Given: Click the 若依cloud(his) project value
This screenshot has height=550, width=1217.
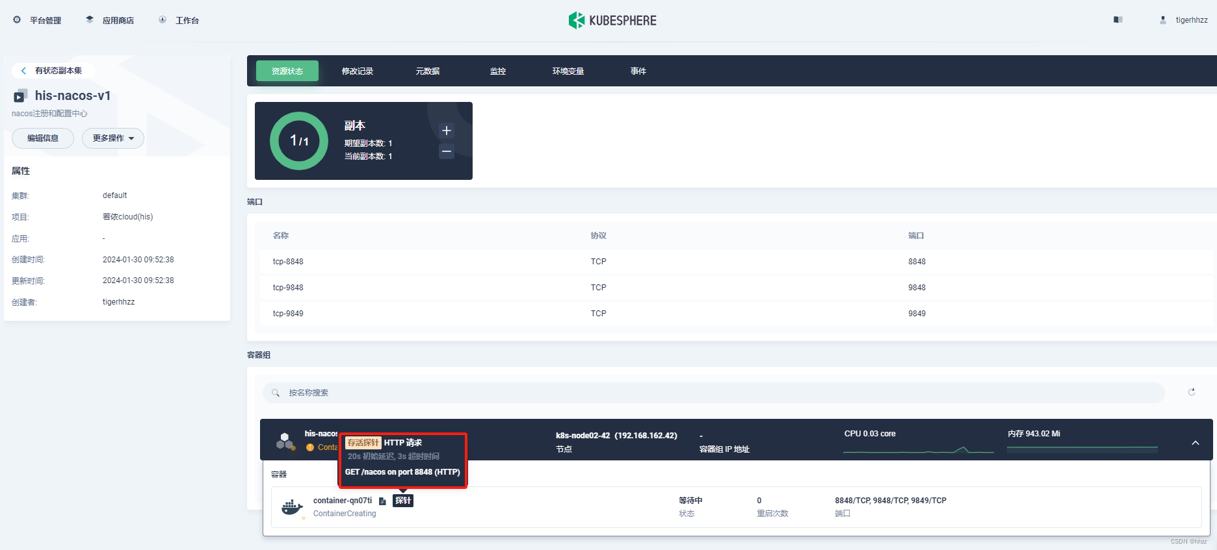Looking at the screenshot, I should 128,217.
